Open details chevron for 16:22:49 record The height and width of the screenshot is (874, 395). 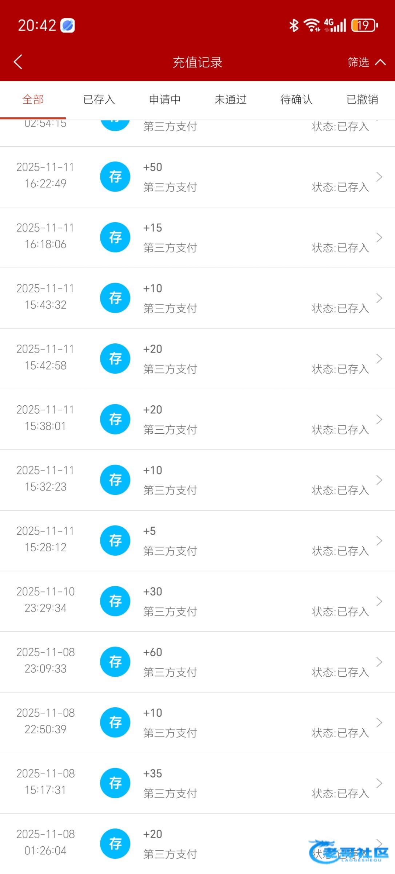point(379,177)
